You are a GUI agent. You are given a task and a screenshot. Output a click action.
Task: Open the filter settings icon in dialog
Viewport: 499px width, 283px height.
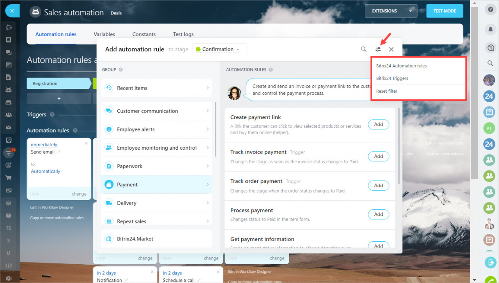pos(378,49)
